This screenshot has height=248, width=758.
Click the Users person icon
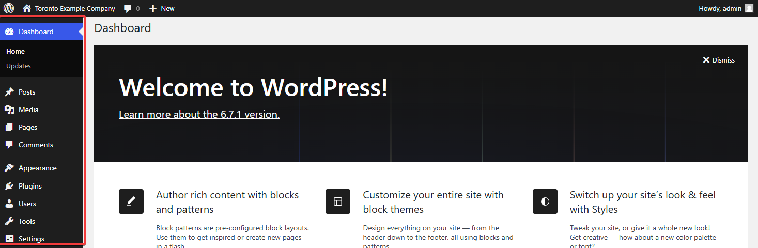coord(9,204)
